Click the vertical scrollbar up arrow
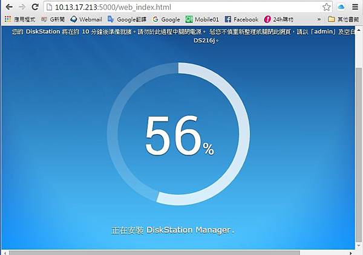363x255 pixels. point(359,30)
